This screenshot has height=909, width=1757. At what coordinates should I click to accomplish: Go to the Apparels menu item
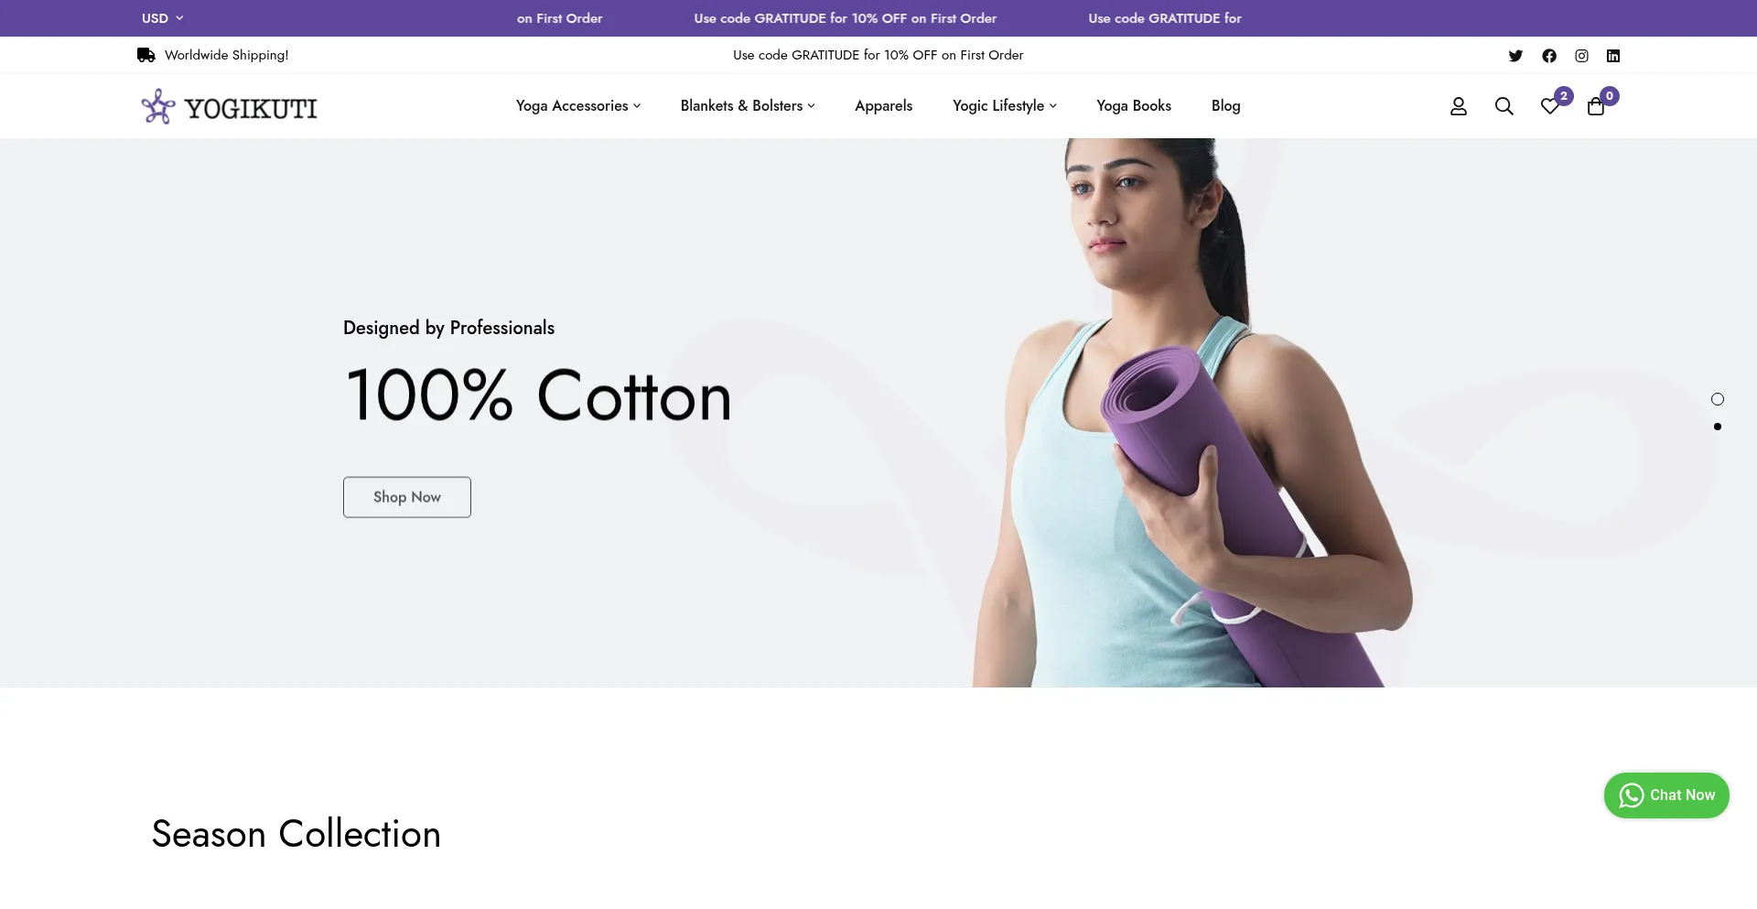coord(883,106)
